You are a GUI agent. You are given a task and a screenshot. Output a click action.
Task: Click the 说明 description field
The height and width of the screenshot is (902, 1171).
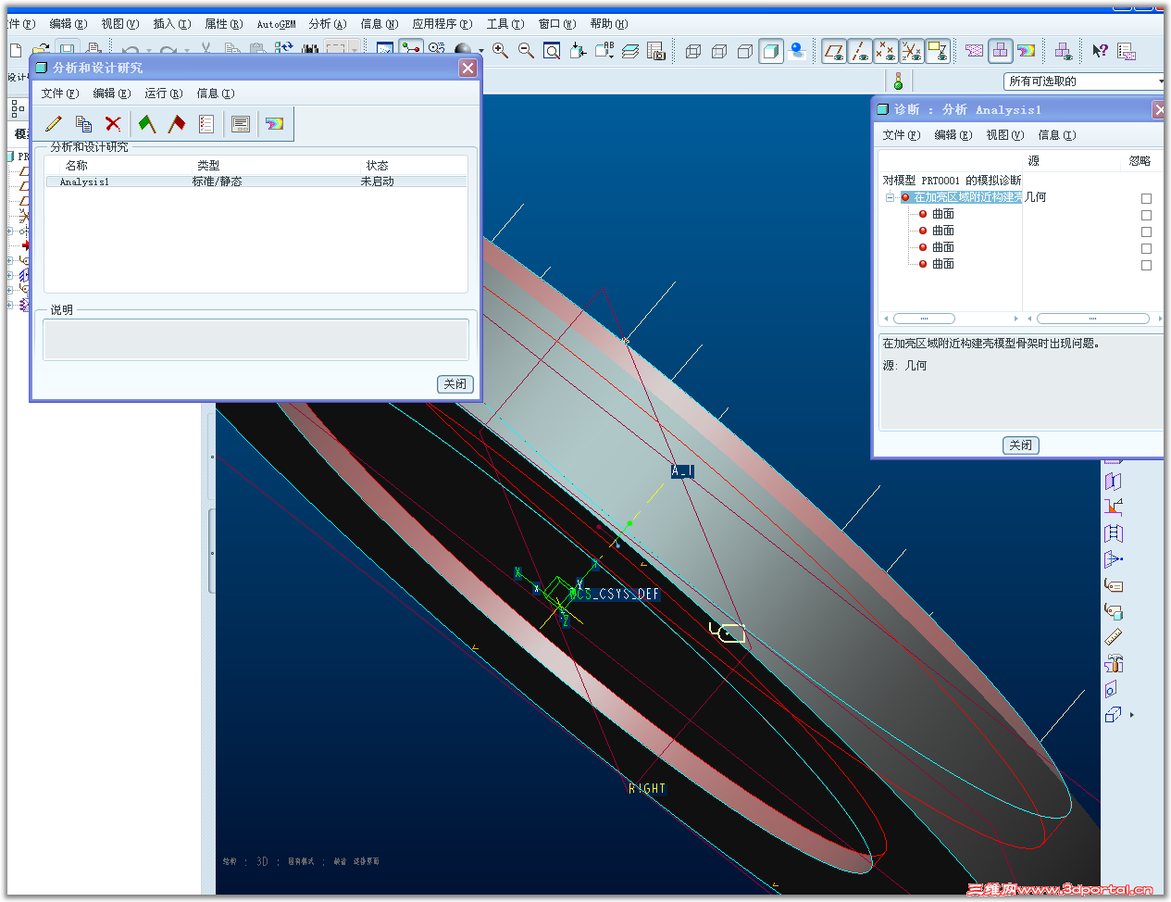point(256,339)
